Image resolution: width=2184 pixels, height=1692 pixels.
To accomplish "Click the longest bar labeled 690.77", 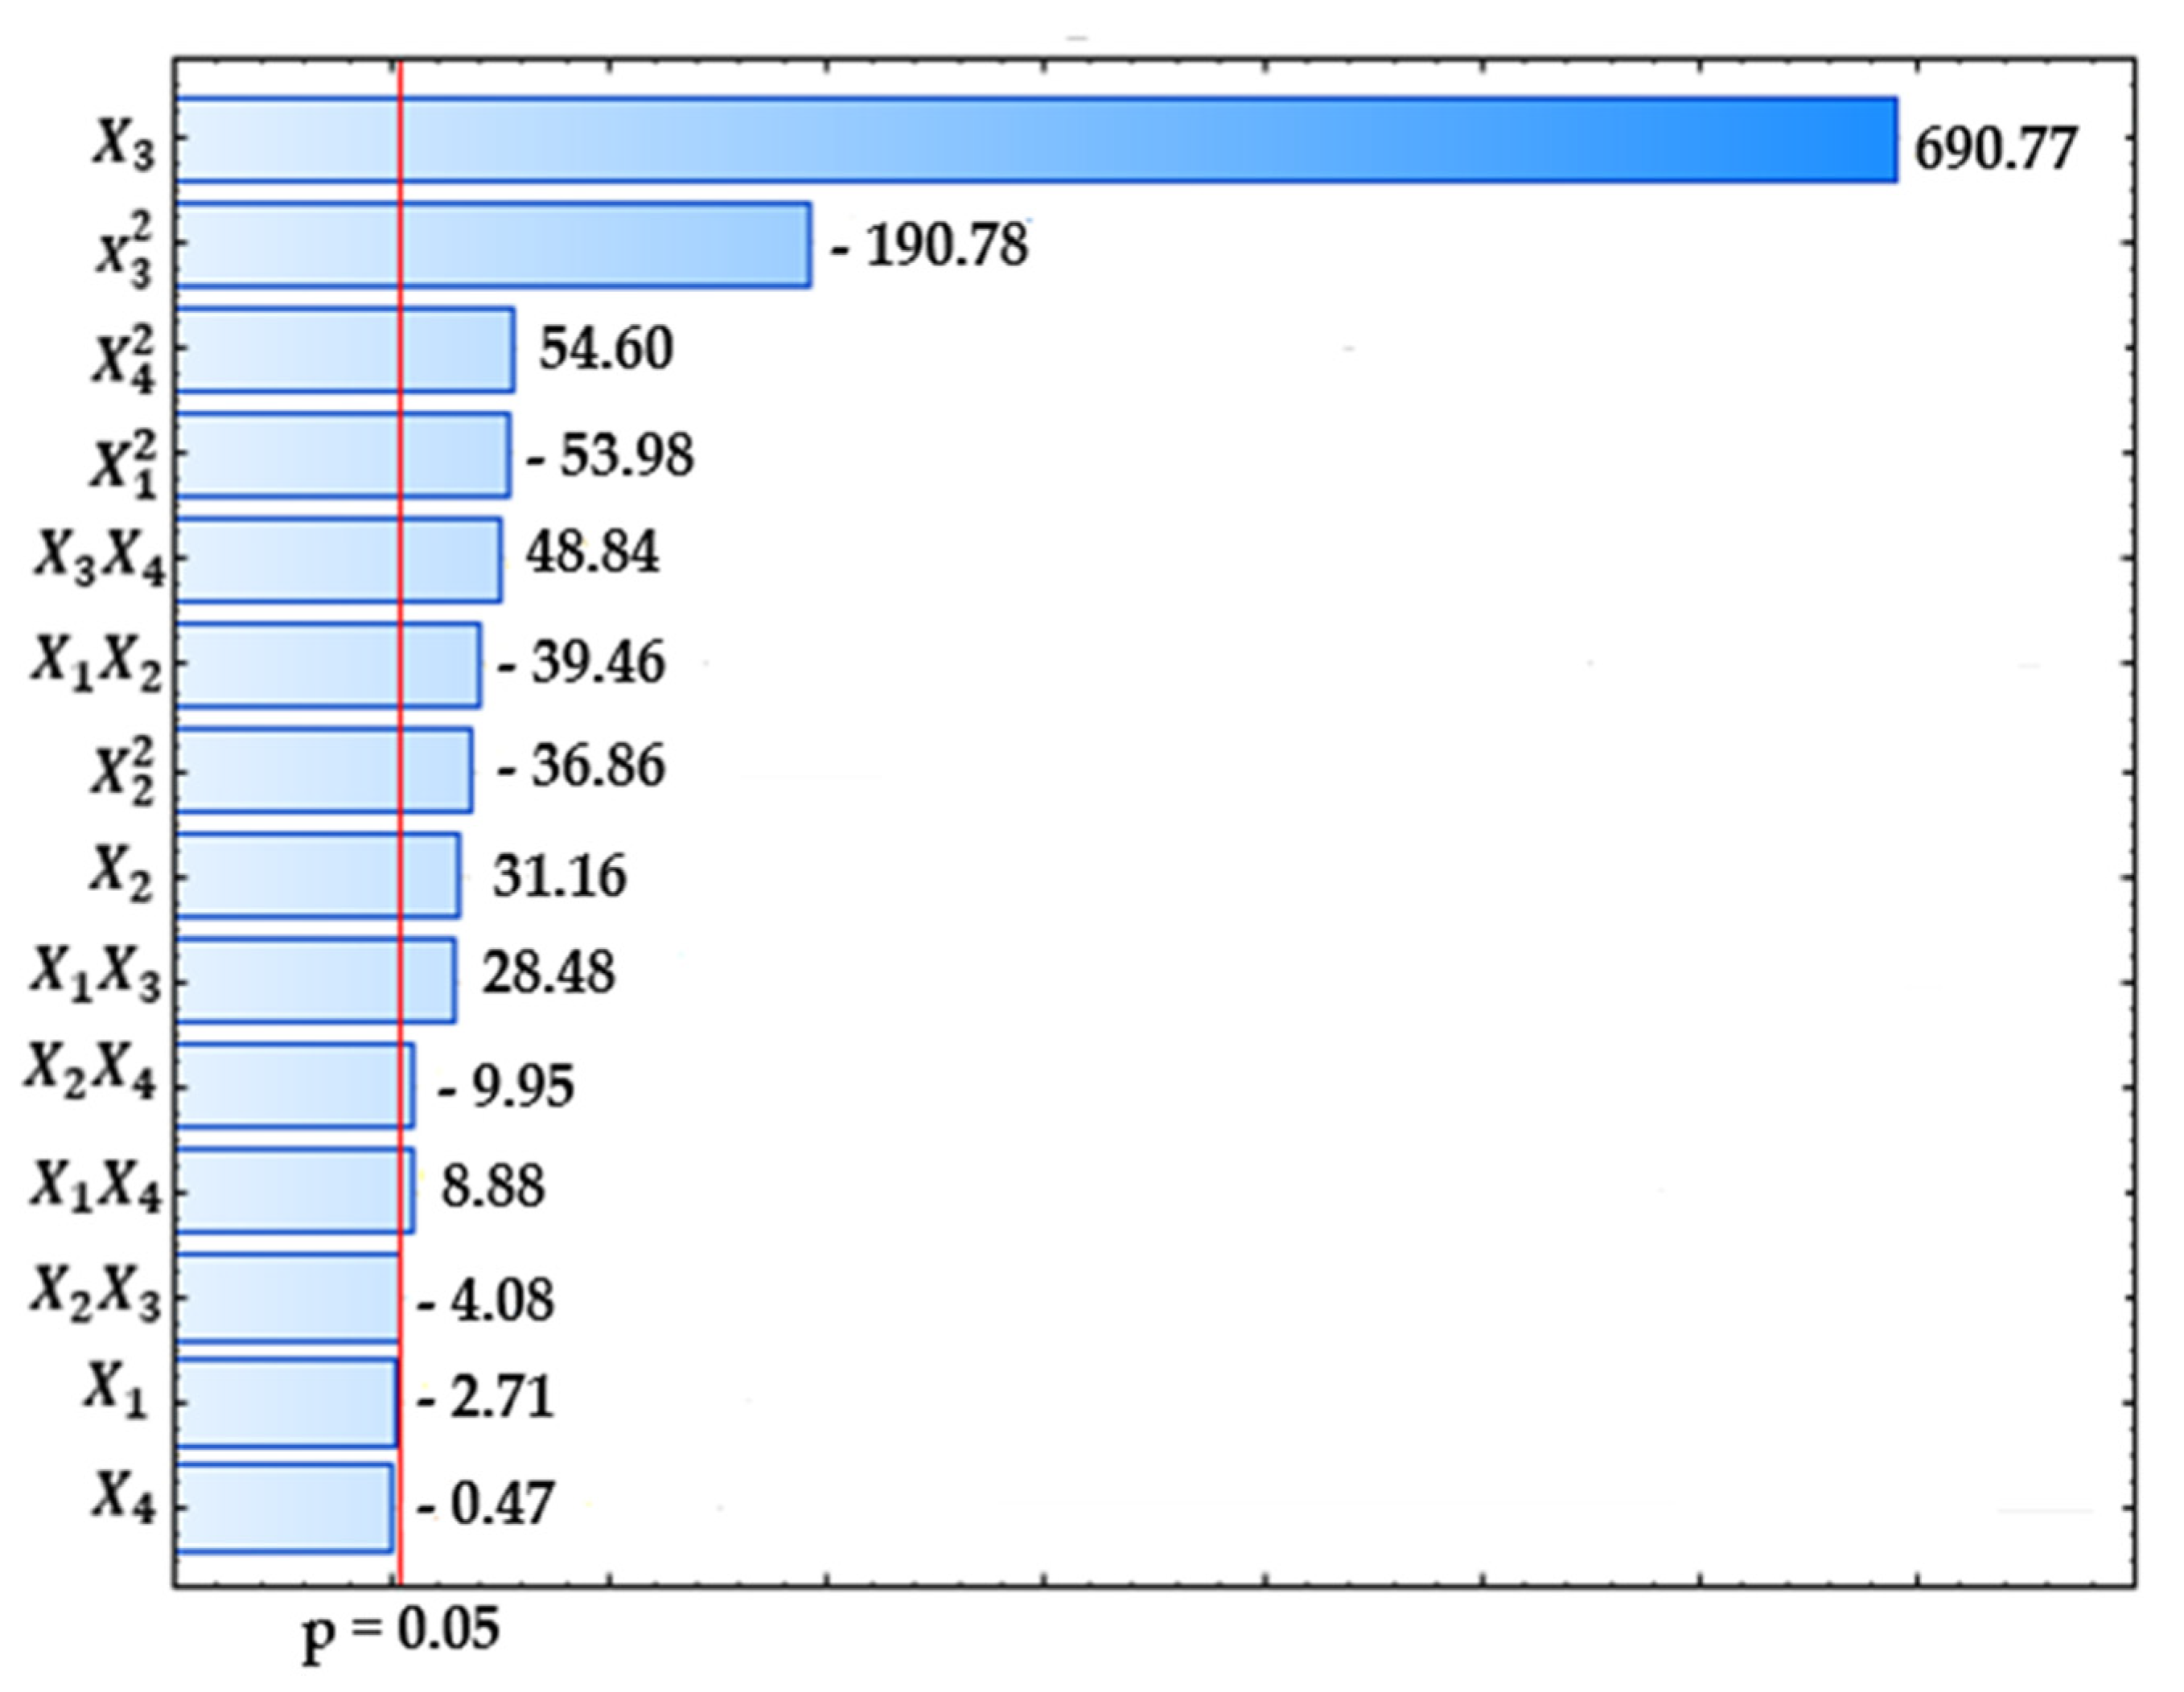I will pyautogui.click(x=1000, y=140).
